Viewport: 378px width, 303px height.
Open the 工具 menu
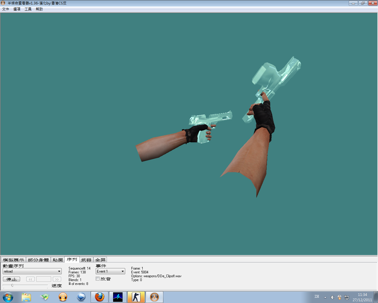click(x=28, y=9)
